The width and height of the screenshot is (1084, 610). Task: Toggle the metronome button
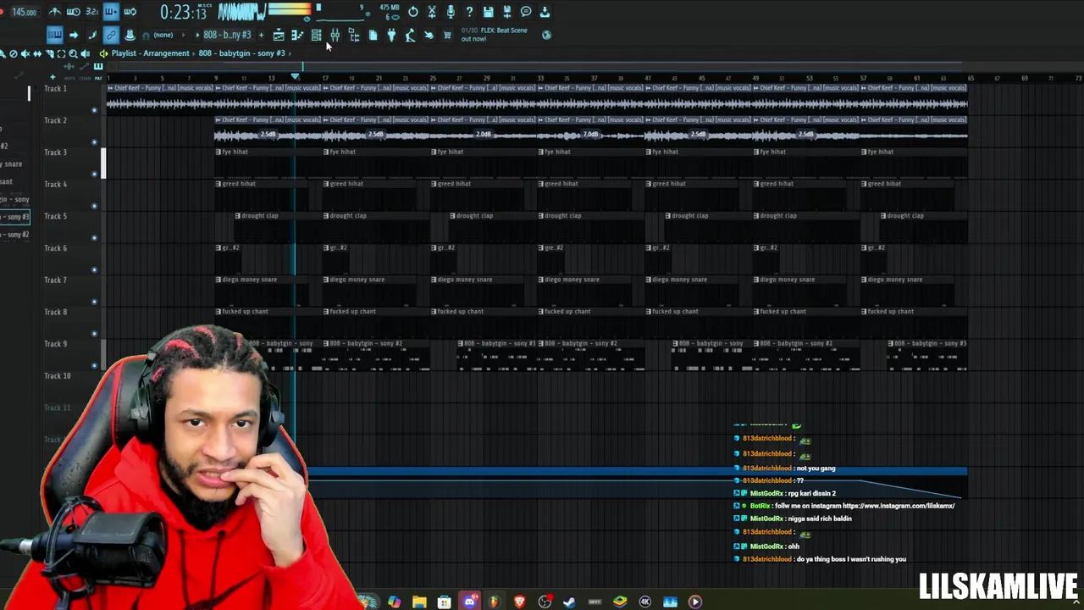tap(54, 12)
